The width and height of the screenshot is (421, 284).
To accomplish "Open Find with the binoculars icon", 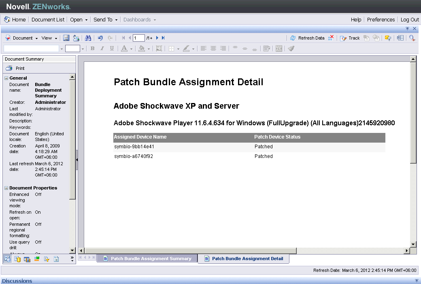I will [88, 38].
